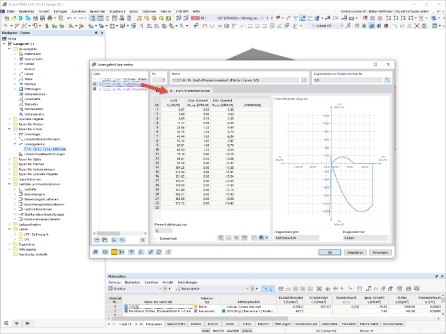Viewport: 446px width, 334px height.
Task: Click the yellow color swatch in dialog footer
Action: [x=114, y=252]
